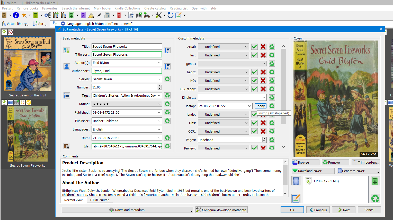Click the Next button
The image size is (393, 220).
[344, 210]
